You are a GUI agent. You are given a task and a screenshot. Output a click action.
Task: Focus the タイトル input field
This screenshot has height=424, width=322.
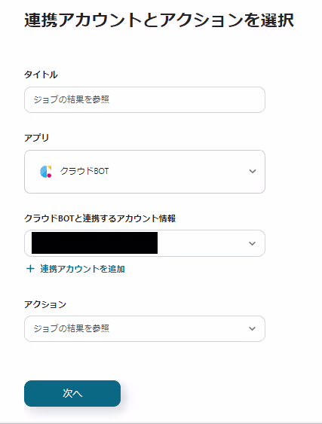(x=145, y=99)
